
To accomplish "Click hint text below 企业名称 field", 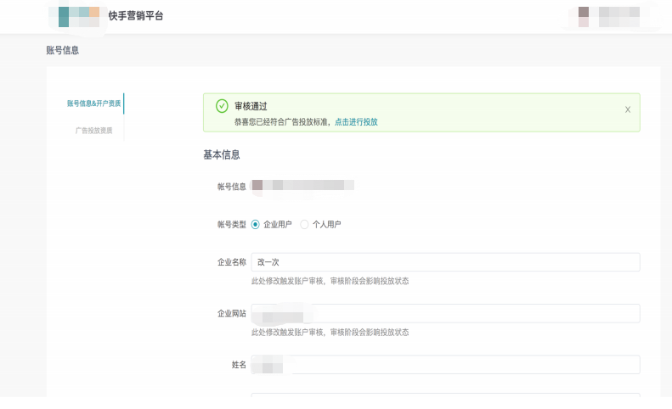I will (x=330, y=282).
